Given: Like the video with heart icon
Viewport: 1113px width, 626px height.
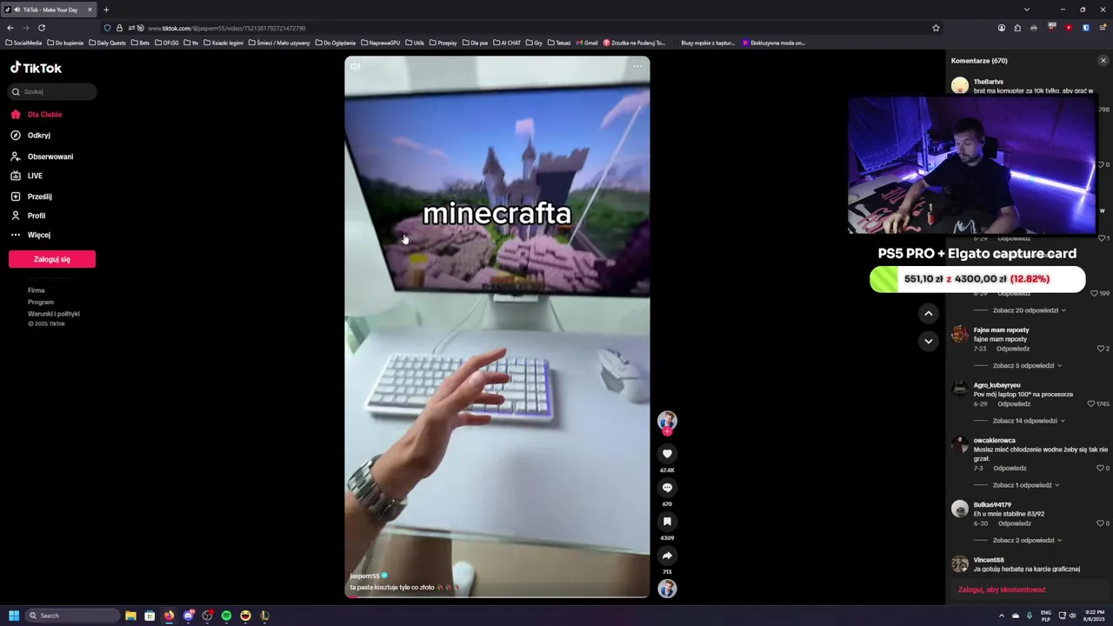Looking at the screenshot, I should point(667,454).
